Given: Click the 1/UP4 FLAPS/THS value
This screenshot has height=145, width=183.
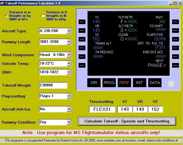Looking at the screenshot, I should (x=160, y=39).
